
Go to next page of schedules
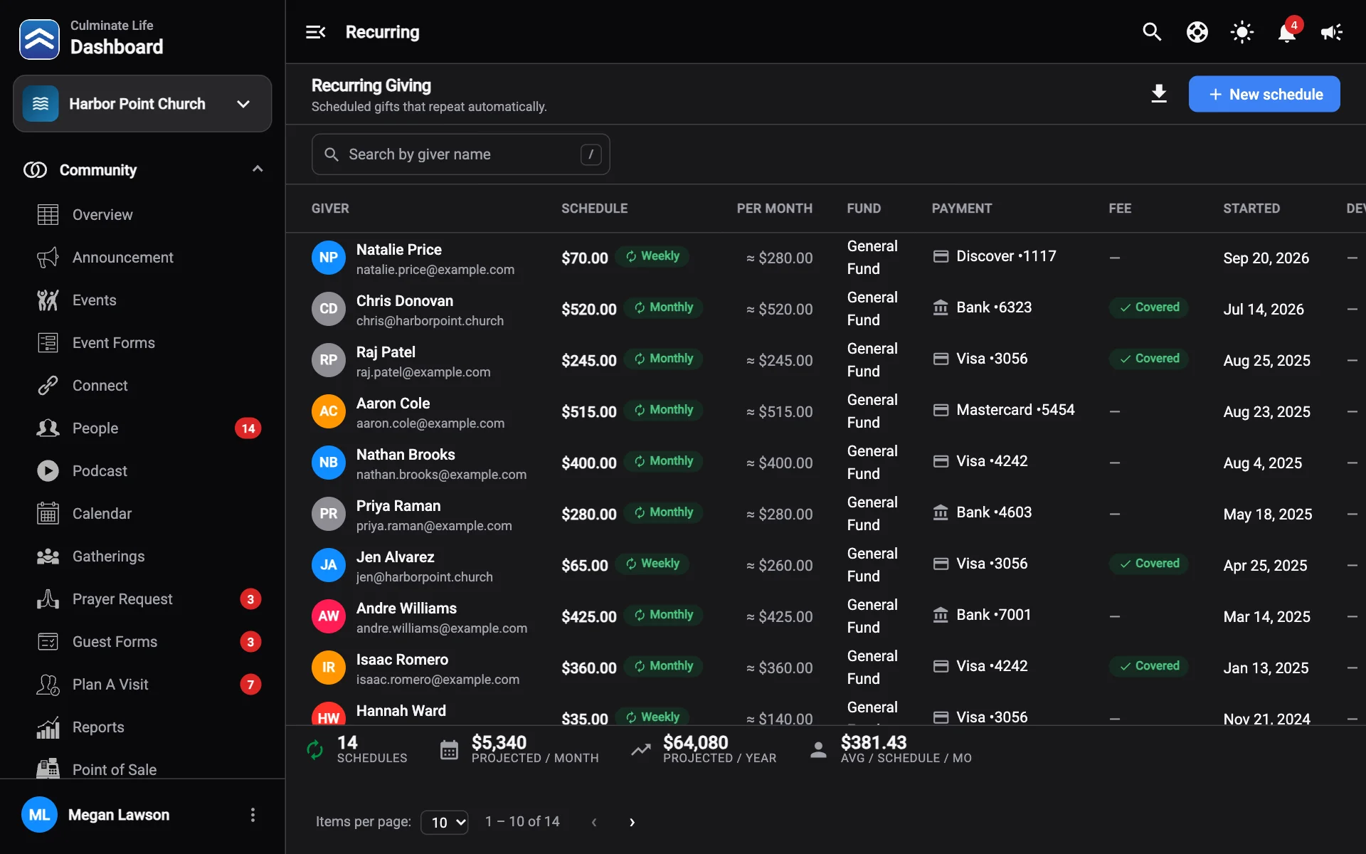pyautogui.click(x=632, y=822)
